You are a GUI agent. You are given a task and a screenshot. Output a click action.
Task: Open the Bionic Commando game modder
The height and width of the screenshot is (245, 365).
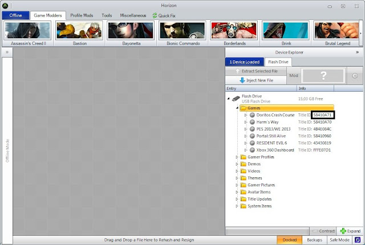coord(182,34)
